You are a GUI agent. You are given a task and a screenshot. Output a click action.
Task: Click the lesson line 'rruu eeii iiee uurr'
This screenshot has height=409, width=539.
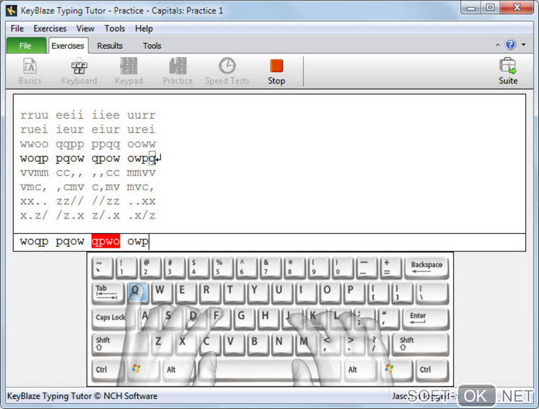(88, 115)
